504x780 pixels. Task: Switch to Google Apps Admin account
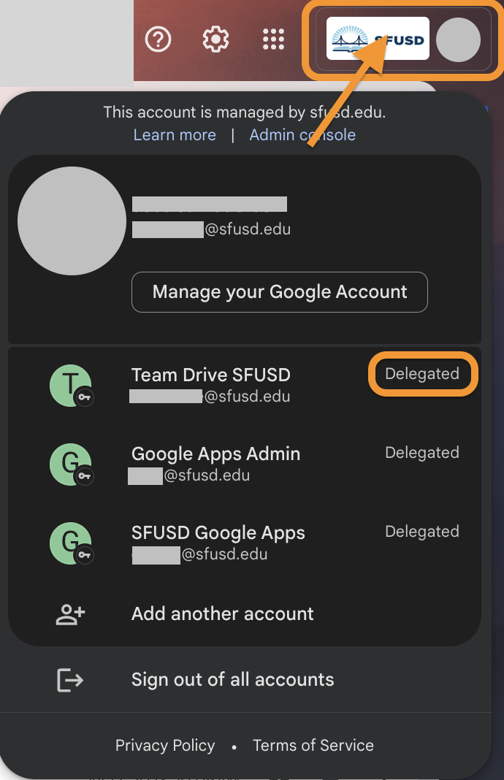coord(245,464)
